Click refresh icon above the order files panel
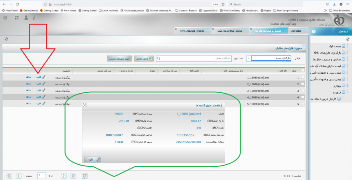This screenshot has height=180, width=352. [x=6, y=39]
